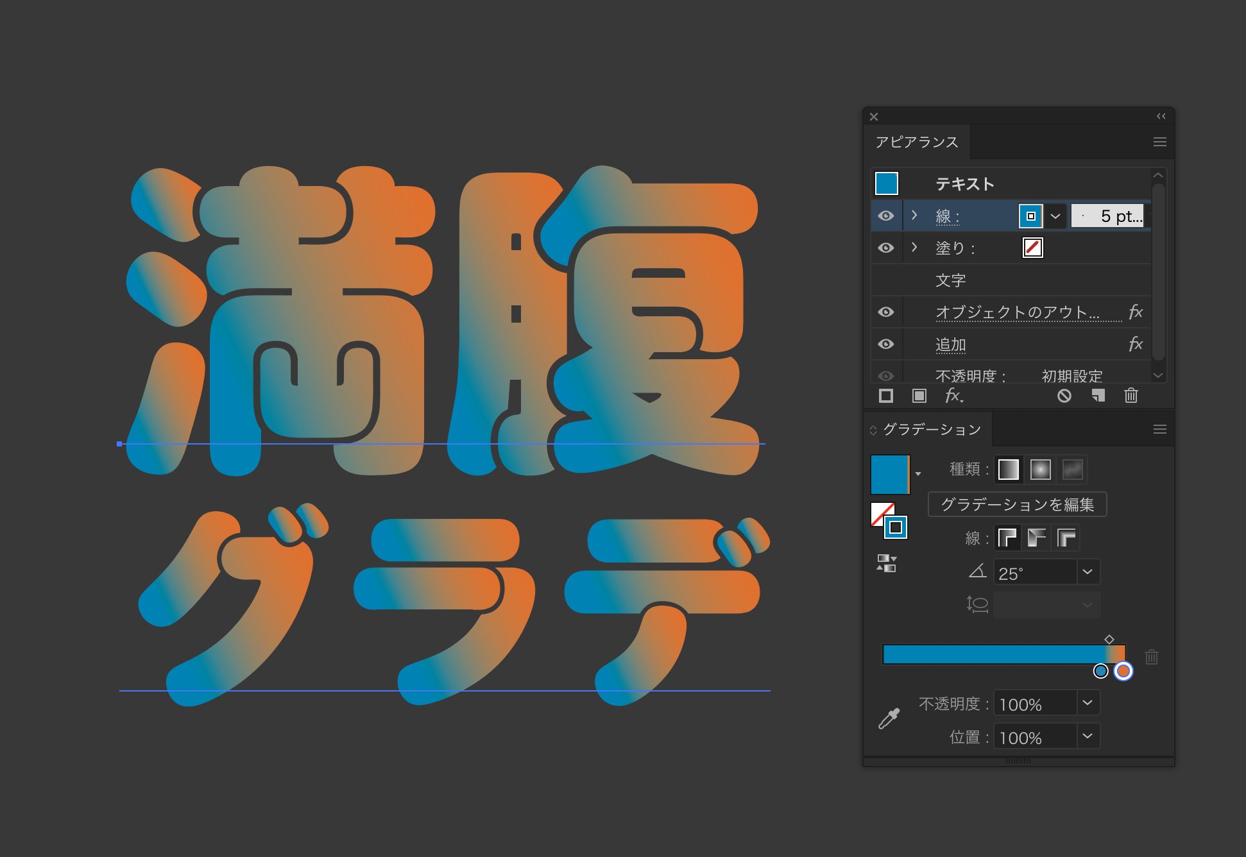Click the グラデーションを編集 button
The height and width of the screenshot is (857, 1246).
tap(1017, 504)
